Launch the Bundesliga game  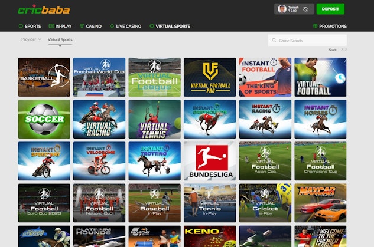tap(210, 161)
